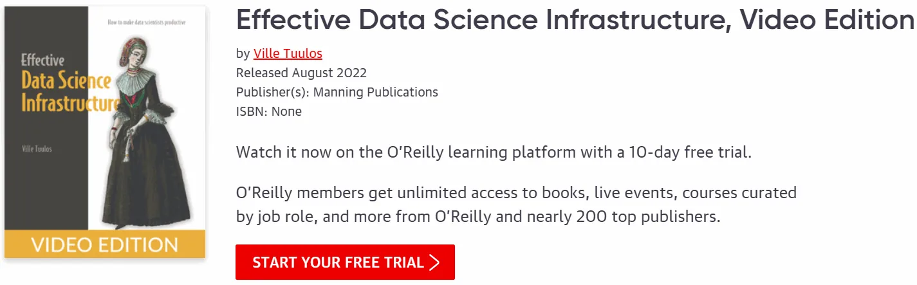Screen dimensions: 917x285
Task: Click the 'by' label before author name
Action: pos(243,53)
